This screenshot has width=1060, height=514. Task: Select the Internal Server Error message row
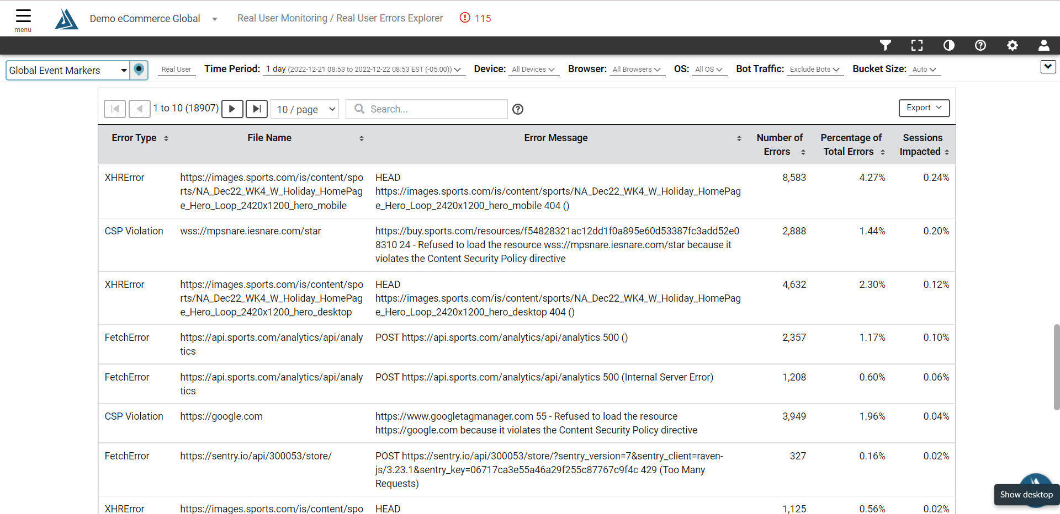(x=544, y=377)
